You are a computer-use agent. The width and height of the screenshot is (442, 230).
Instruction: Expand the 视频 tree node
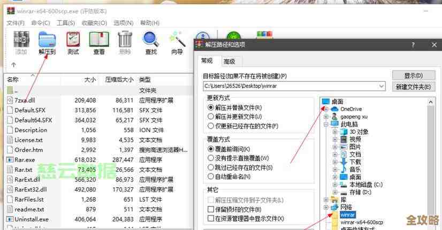335,139
